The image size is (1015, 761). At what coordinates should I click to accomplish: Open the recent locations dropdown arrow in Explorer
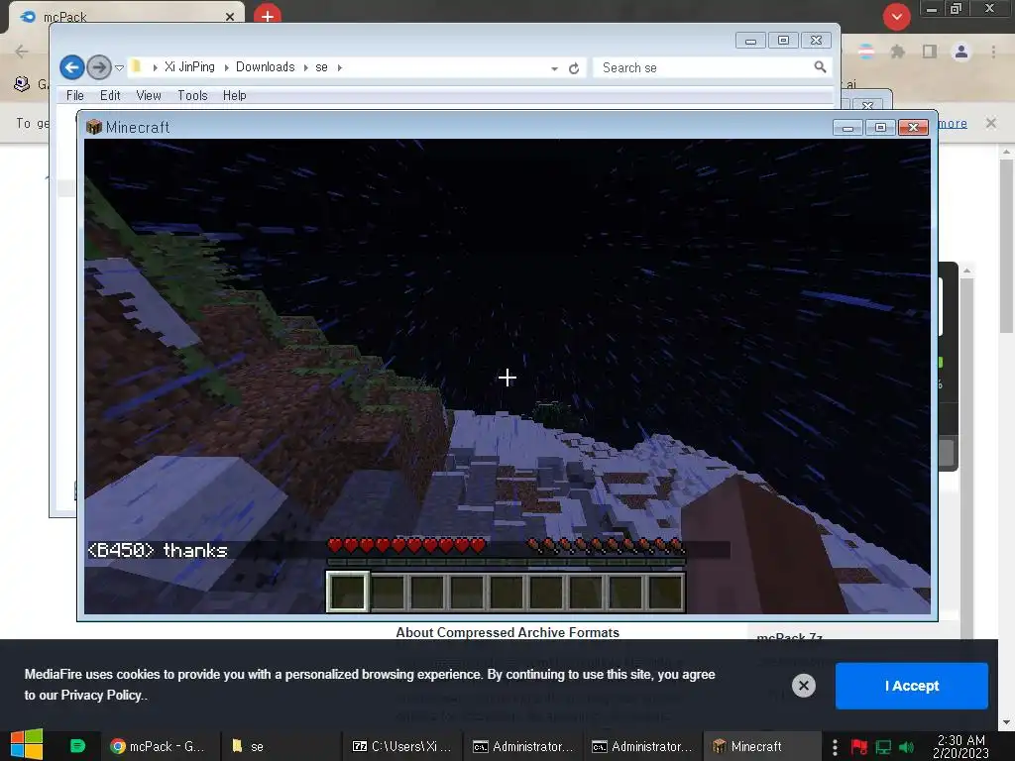[x=119, y=67]
